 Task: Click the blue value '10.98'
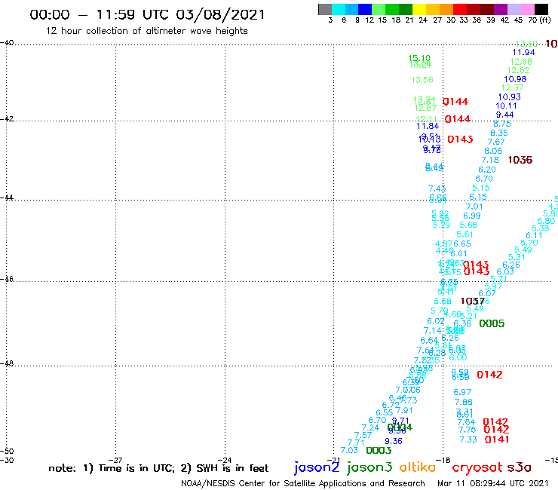[x=515, y=79]
